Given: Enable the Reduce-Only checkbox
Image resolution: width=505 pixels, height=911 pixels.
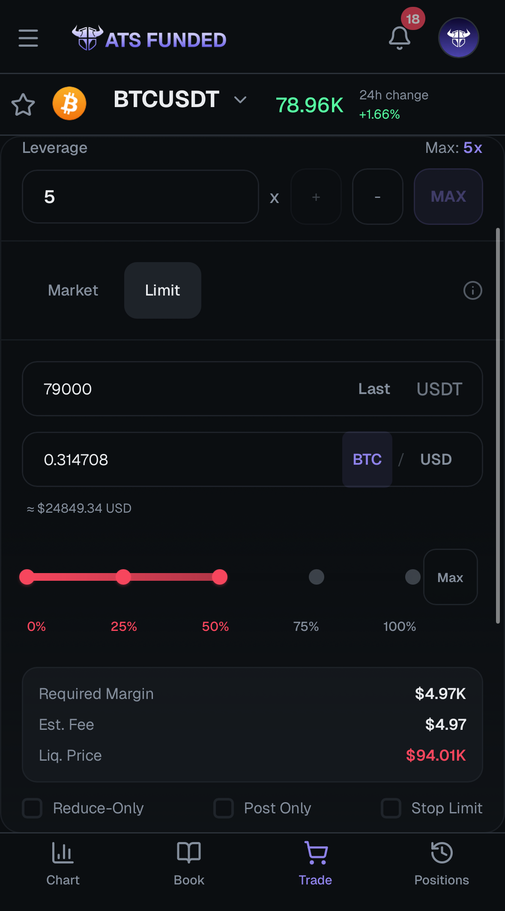Looking at the screenshot, I should [x=33, y=808].
